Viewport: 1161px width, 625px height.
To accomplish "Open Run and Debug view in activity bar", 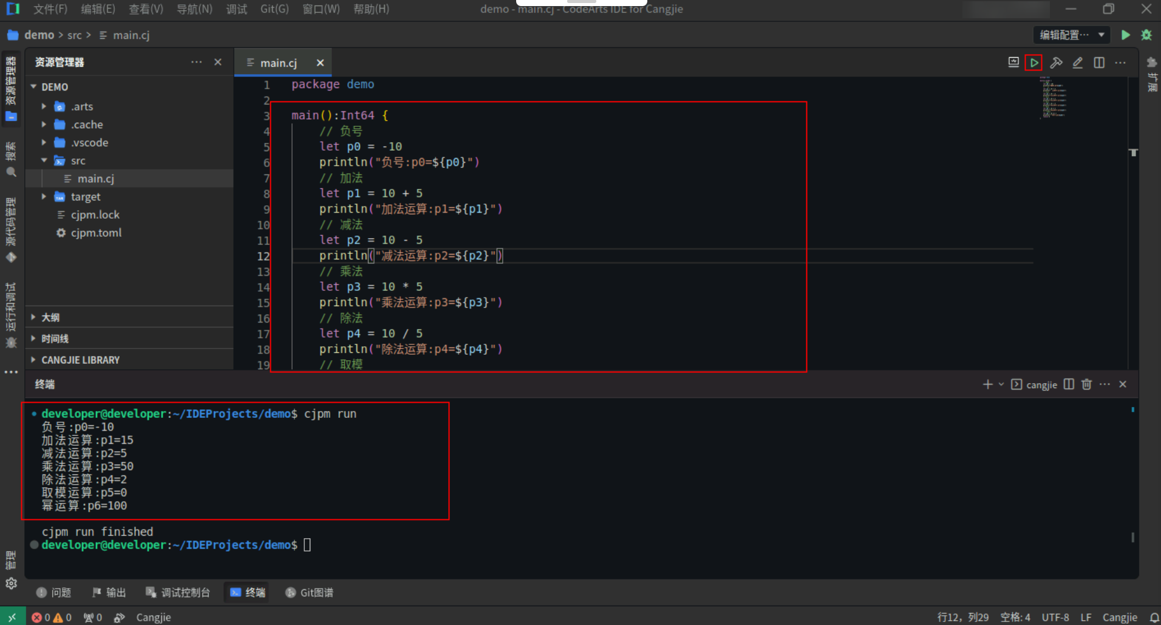I will coord(11,315).
